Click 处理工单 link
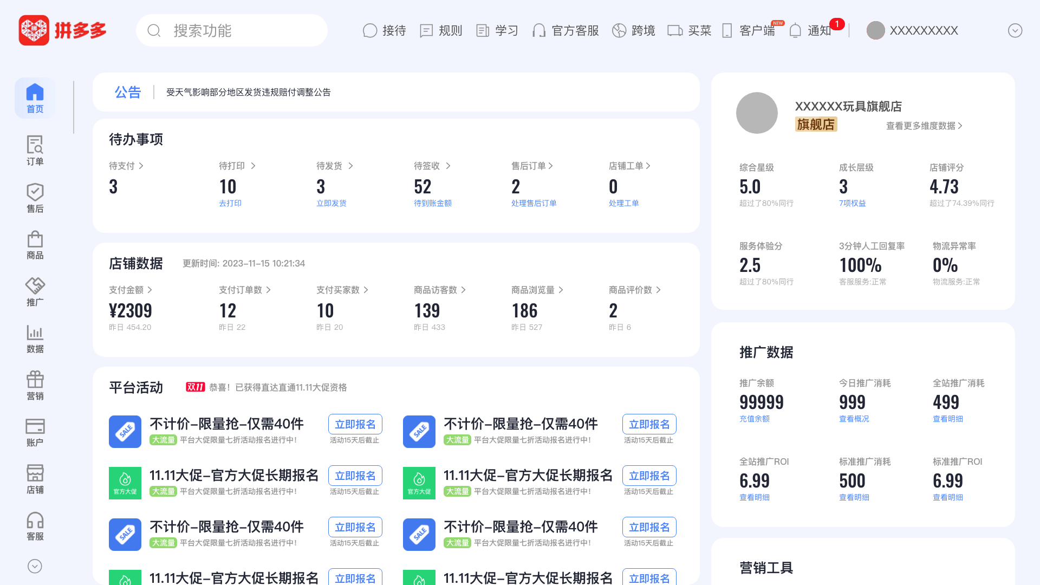 (624, 203)
